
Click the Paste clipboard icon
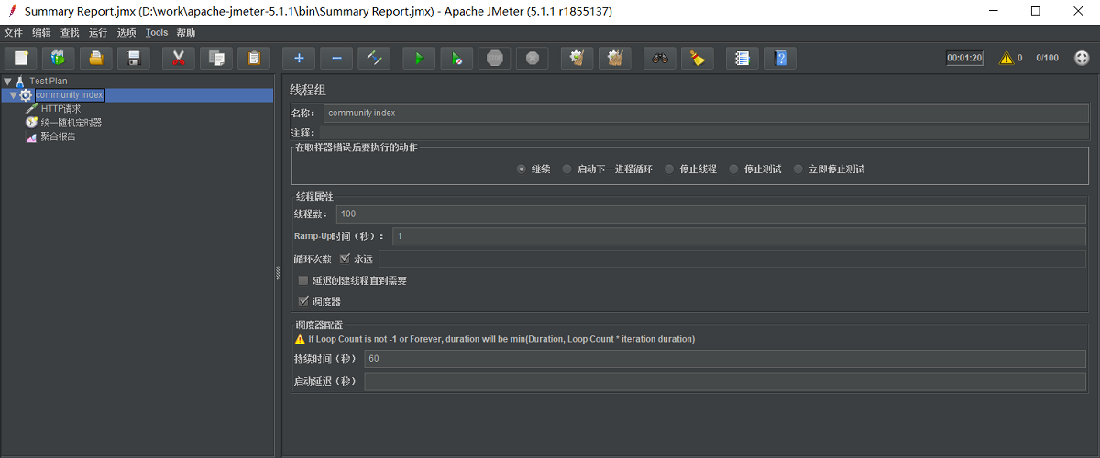[x=254, y=58]
